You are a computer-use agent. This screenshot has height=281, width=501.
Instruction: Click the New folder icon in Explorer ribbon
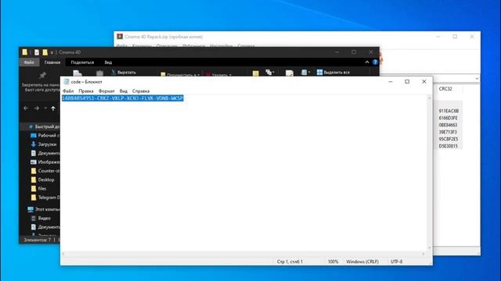[x=256, y=73]
